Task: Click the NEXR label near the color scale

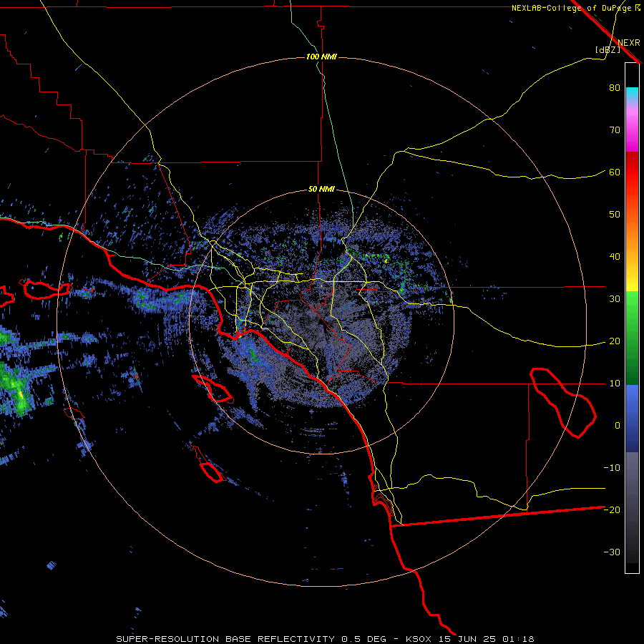Action: pyautogui.click(x=628, y=43)
